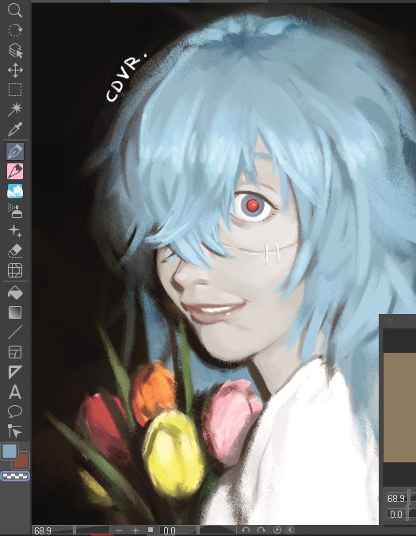Select the Zoom magnifier tool

coord(15,10)
